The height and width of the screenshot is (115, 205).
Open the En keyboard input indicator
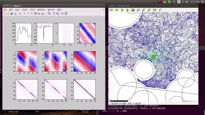point(179,2)
